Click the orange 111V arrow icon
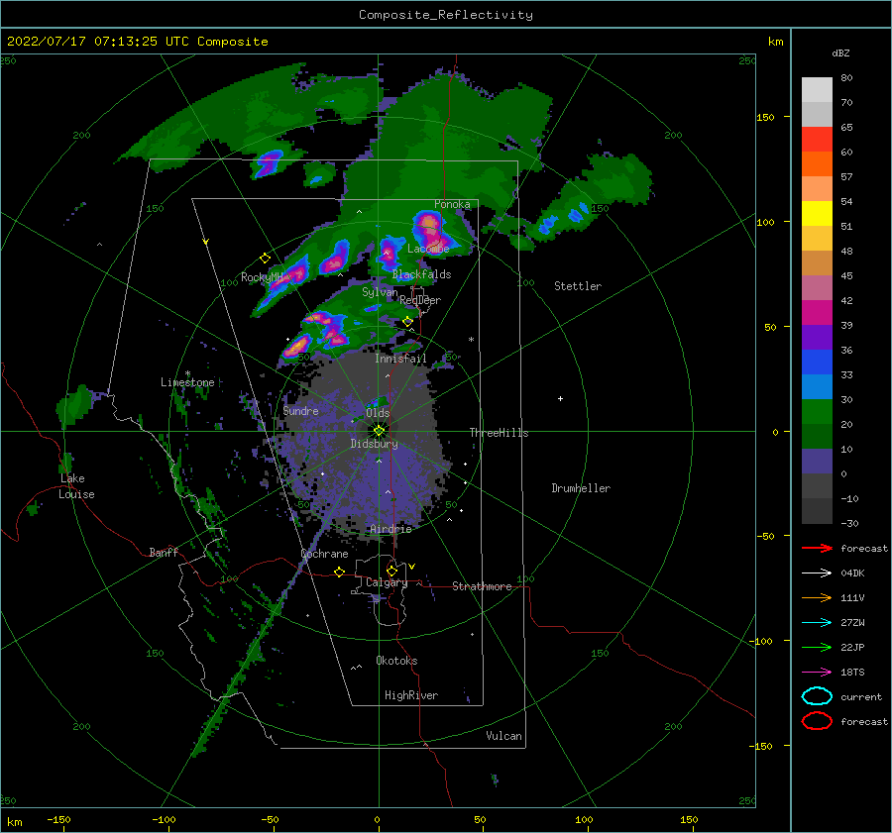This screenshot has width=892, height=833. (817, 597)
